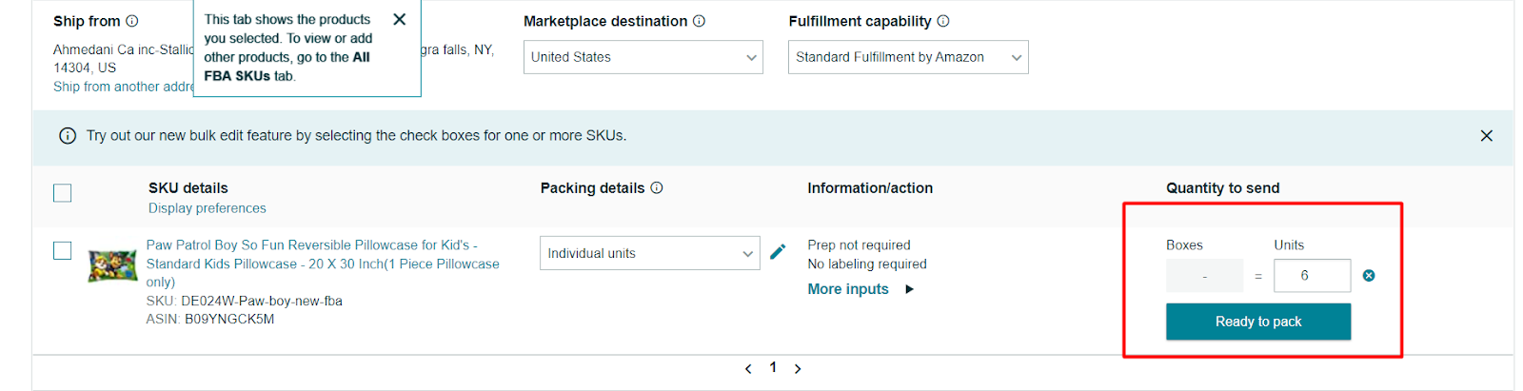Remove the SKU quantity with the X icon
The image size is (1523, 391).
(x=1369, y=276)
